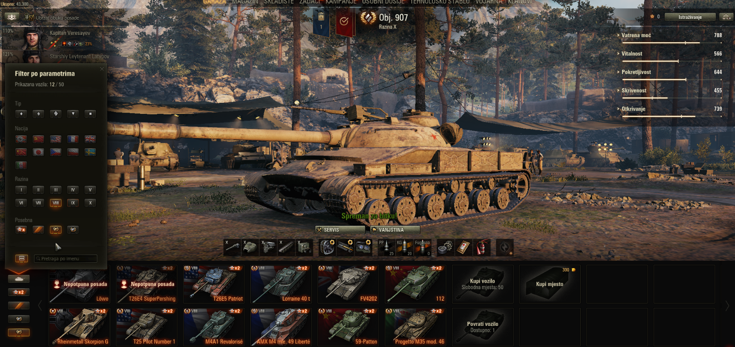The image size is (735, 347).
Task: Click the SERVIS button
Action: [x=340, y=229]
